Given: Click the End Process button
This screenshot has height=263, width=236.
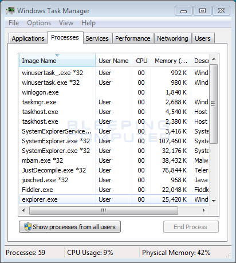Looking at the screenshot, I should pyautogui.click(x=191, y=227).
